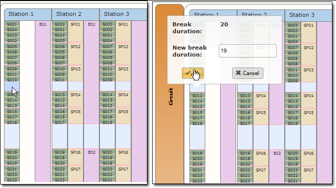Confirm new break duration with the checkmark button
The image size is (336, 188).
coord(193,73)
